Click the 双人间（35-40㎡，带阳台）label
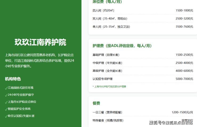This screenshot has width=197, height=127. click(x=110, y=19)
